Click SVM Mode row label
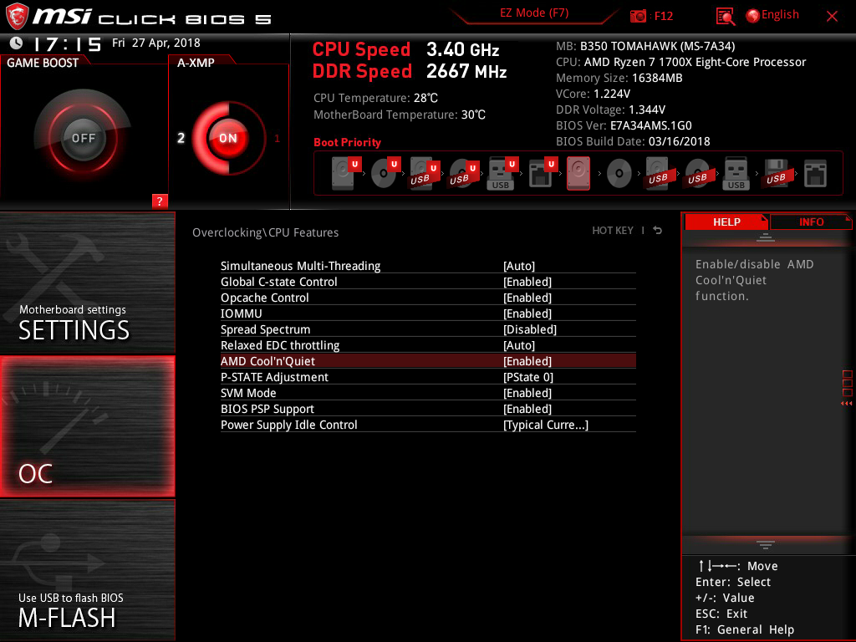Screen dimensions: 856x642 (247, 393)
